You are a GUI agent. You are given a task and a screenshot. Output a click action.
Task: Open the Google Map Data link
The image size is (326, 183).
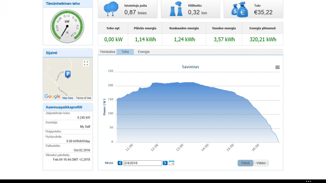[x=67, y=98]
